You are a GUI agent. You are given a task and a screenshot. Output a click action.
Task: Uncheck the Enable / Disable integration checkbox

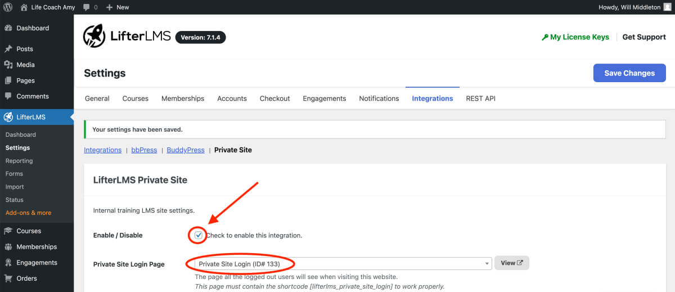pyautogui.click(x=199, y=235)
